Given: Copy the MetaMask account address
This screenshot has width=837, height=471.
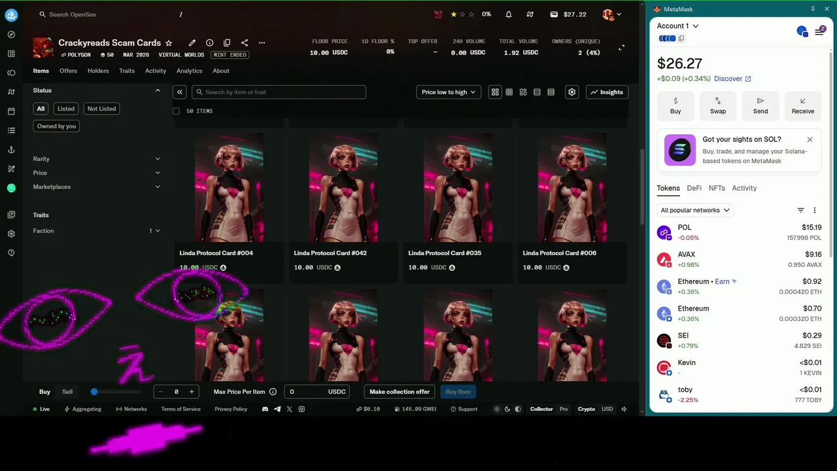Looking at the screenshot, I should click(681, 39).
